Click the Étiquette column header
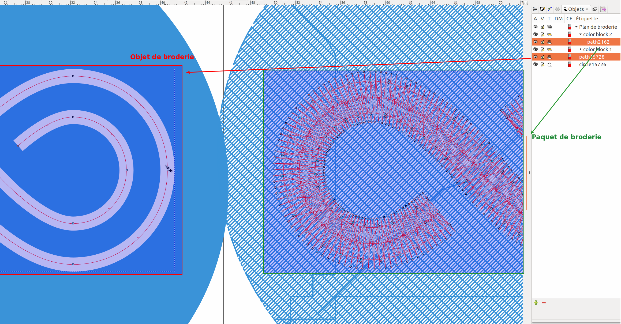Viewport: 621px width, 324px height. pyautogui.click(x=587, y=18)
